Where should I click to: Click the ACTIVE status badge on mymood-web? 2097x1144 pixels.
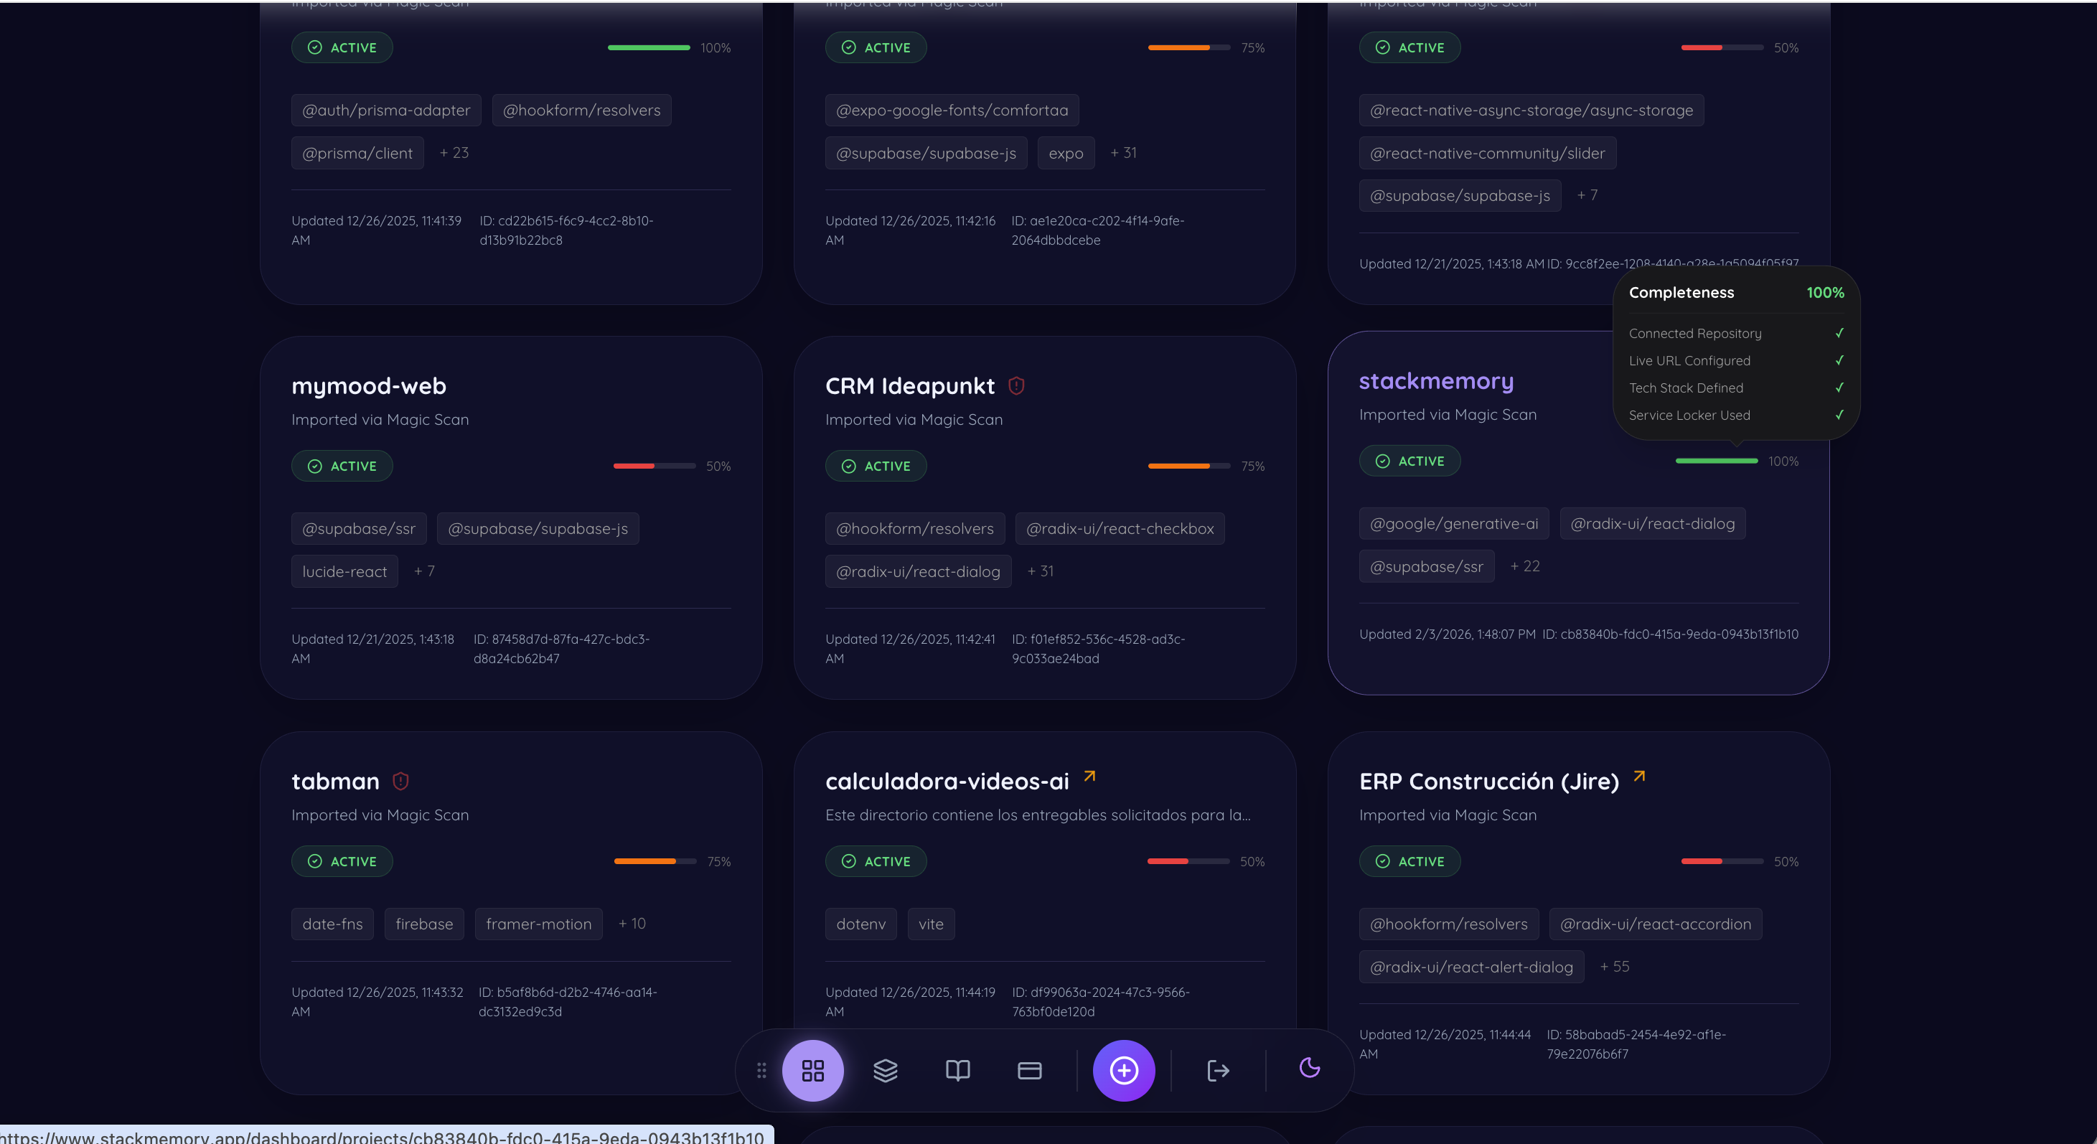click(342, 466)
